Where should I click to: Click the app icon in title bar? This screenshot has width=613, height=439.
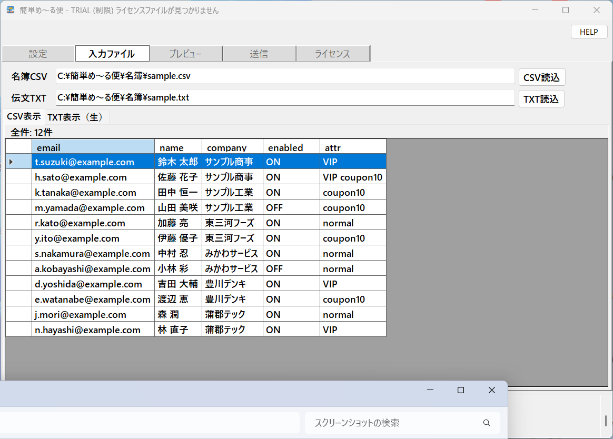coord(10,10)
